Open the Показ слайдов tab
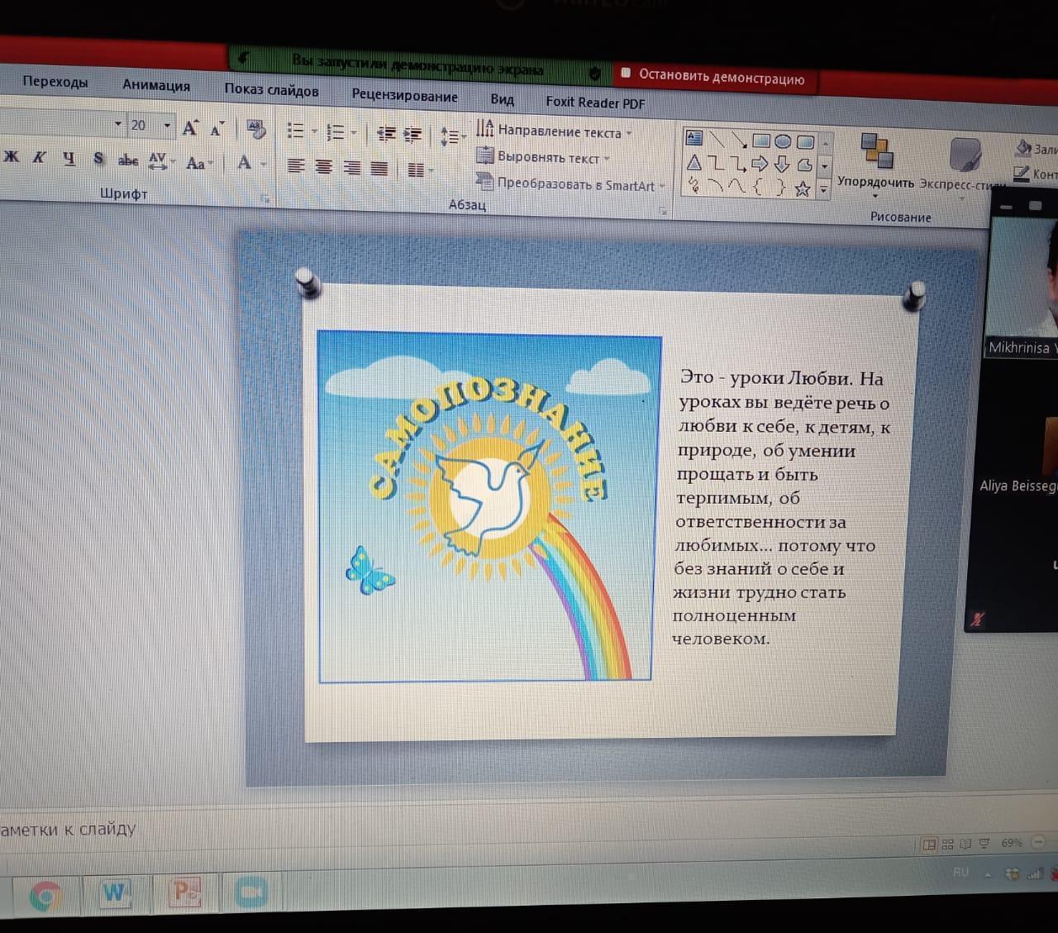The width and height of the screenshot is (1058, 933). click(271, 90)
